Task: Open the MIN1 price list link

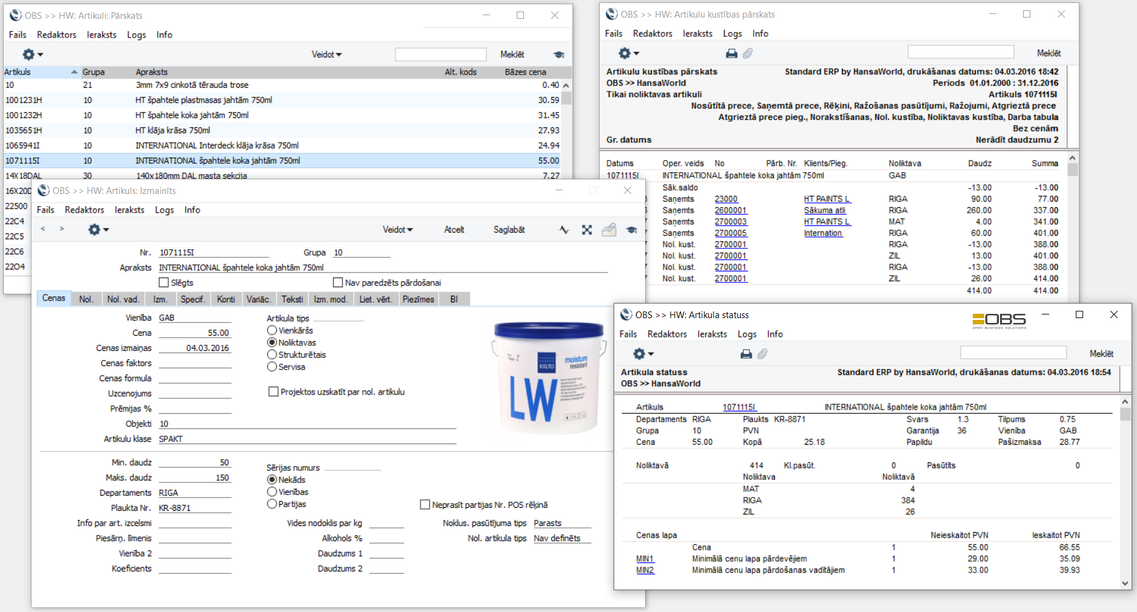Action: coord(645,559)
